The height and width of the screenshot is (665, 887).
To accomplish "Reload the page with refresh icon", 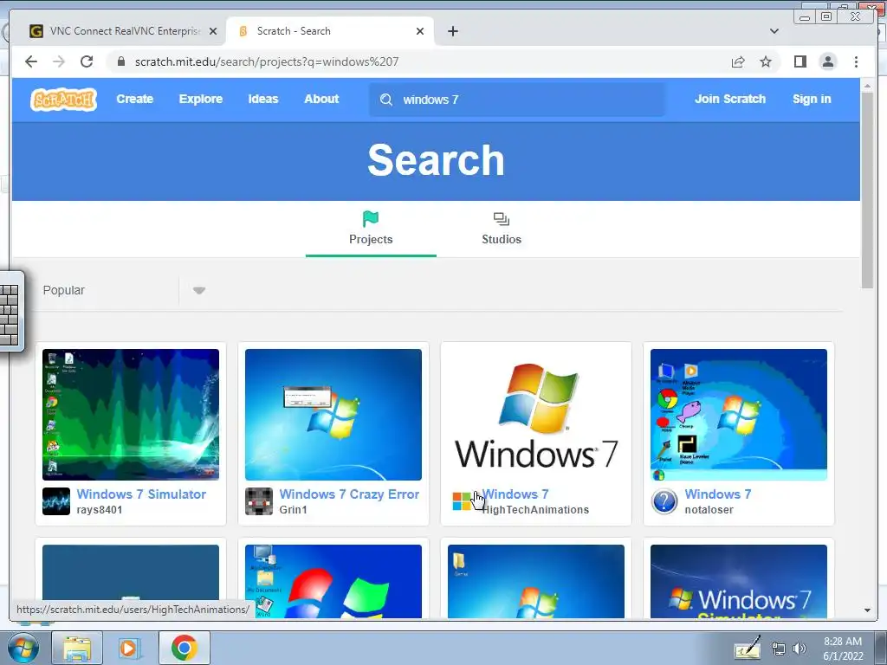I will tap(87, 61).
